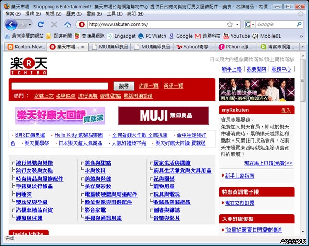This screenshot has width=309, height=246.
Task: Open the 我要開店 link
Action: 256,69
